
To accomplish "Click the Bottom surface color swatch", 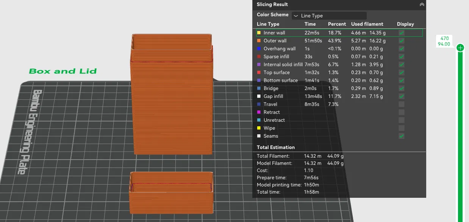I will click(259, 81).
